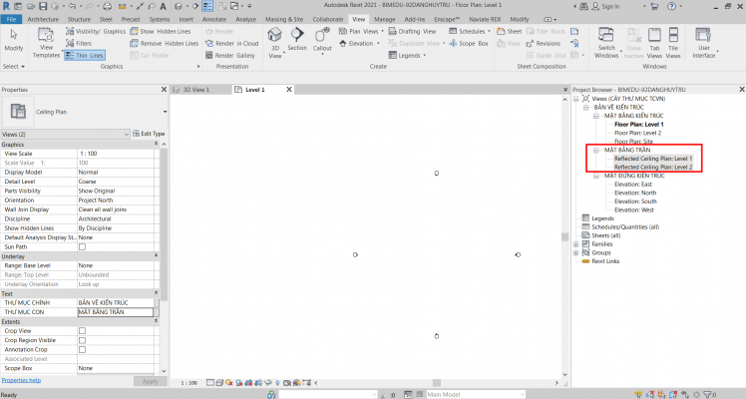Enable the Sun Path checkbox
The height and width of the screenshot is (399, 746).
pyautogui.click(x=82, y=246)
